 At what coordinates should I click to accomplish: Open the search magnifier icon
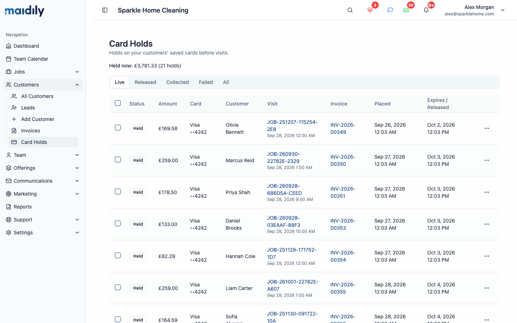(350, 10)
